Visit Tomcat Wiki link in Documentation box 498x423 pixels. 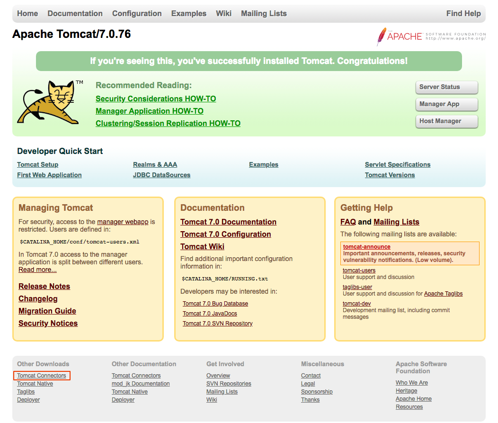point(202,247)
